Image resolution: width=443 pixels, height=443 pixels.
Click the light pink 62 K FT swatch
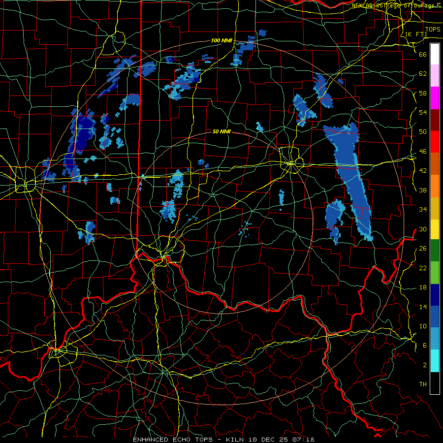435,76
